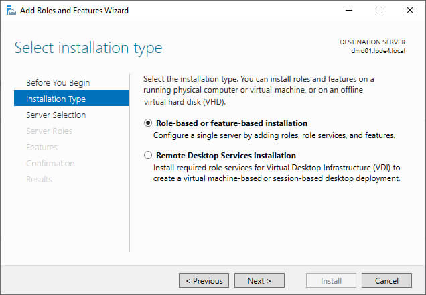Click the Select installation type heading
Viewport: 426px width, 295px height.
(88, 48)
